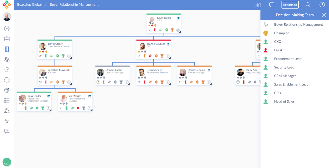The height and width of the screenshot is (168, 329).
Task: Open Kevin Dixon's LinkedIn profile icon
Action: tap(178, 18)
